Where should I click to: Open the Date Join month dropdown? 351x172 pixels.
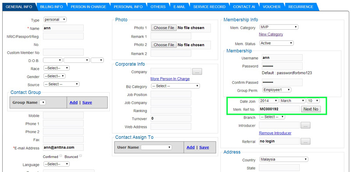[292, 101]
